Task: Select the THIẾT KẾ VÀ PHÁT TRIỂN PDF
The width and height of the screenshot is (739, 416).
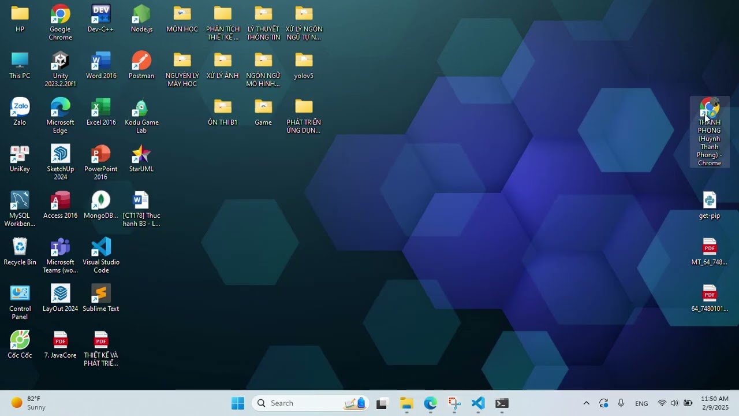Action: [101, 350]
